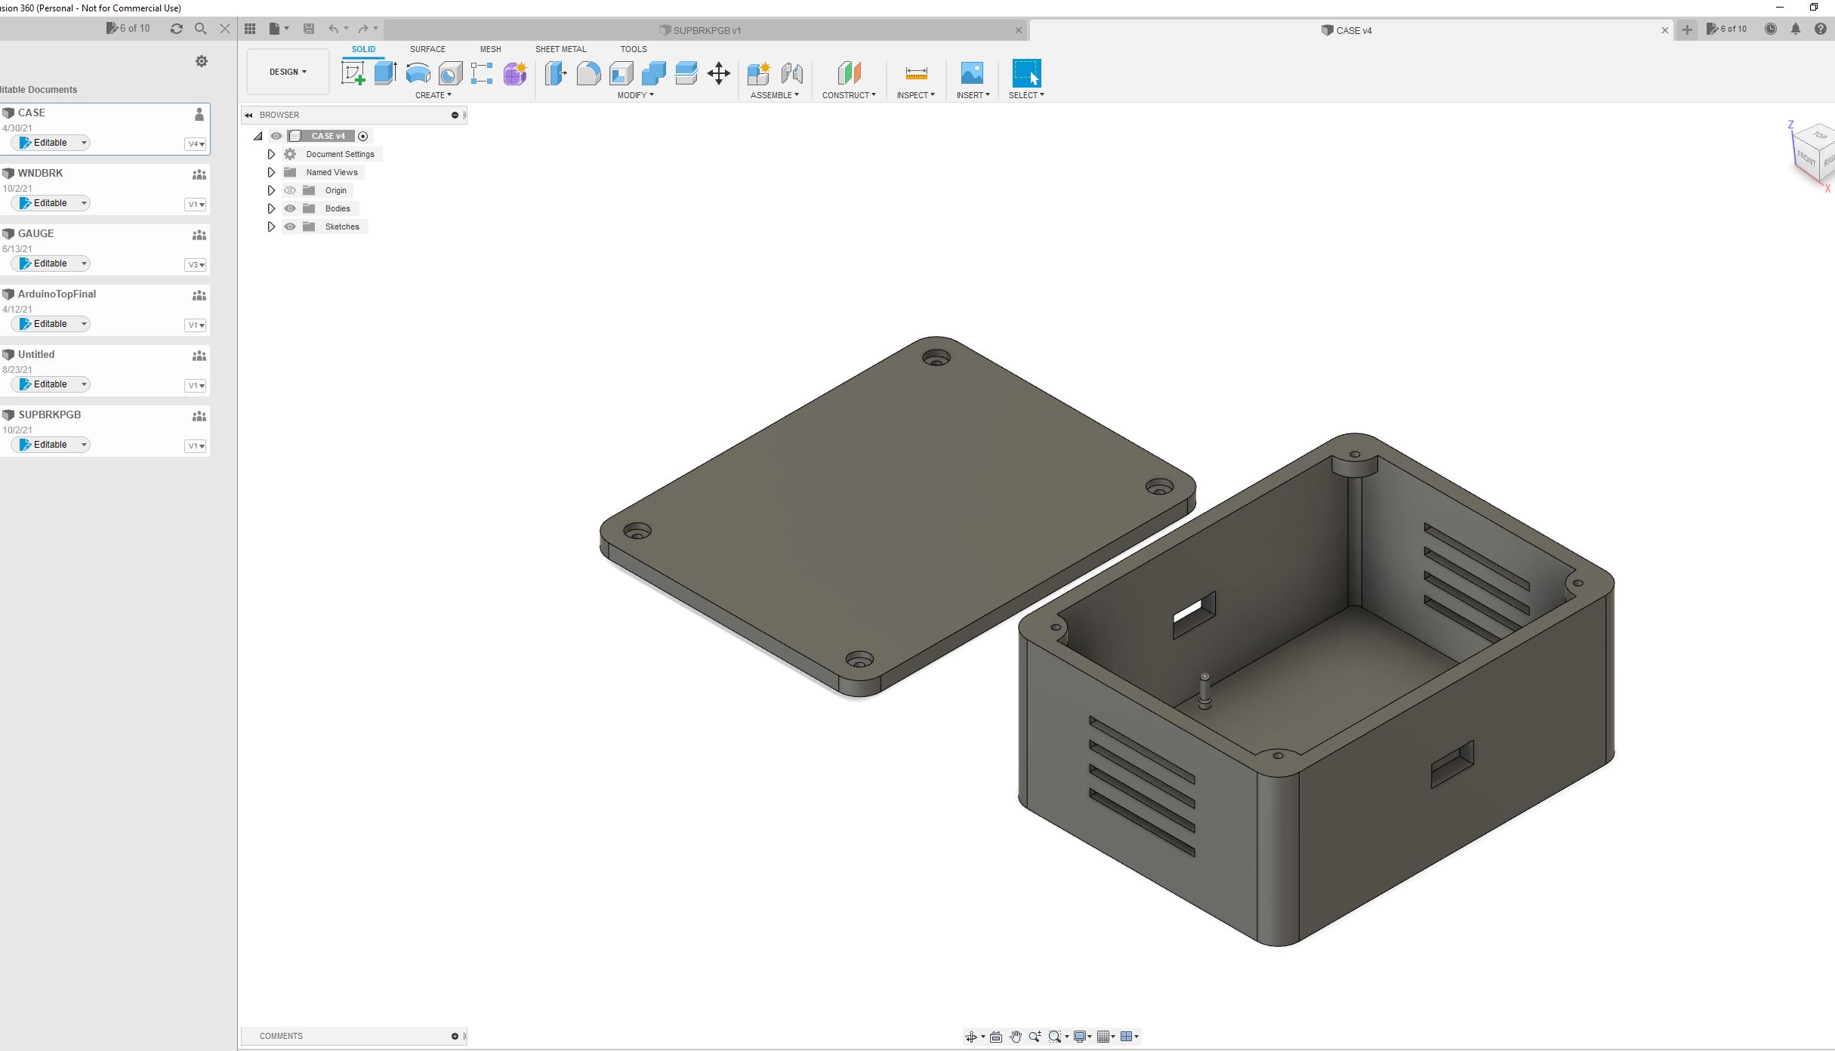Expand the Bodies node
The width and height of the screenshot is (1835, 1051).
click(271, 208)
